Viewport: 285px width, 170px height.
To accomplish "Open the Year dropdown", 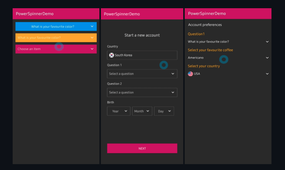I will pos(119,111).
